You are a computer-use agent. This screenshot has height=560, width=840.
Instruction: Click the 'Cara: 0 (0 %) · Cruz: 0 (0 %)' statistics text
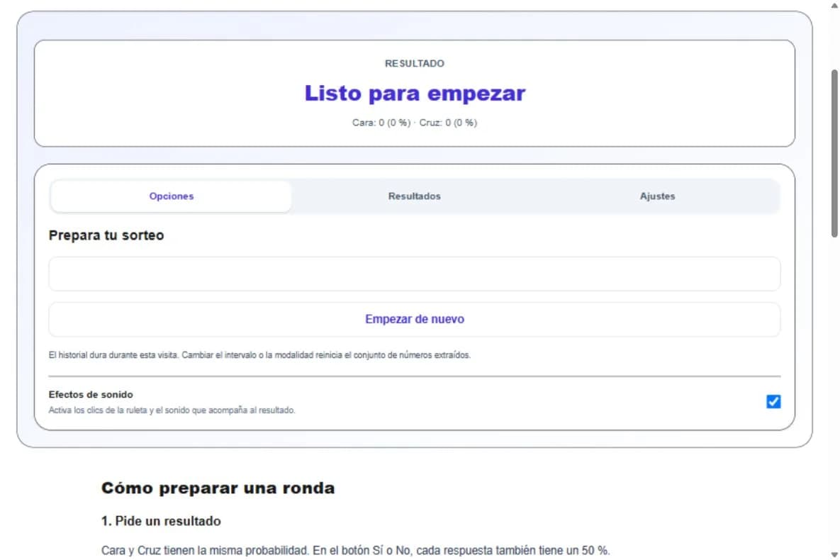pos(415,123)
